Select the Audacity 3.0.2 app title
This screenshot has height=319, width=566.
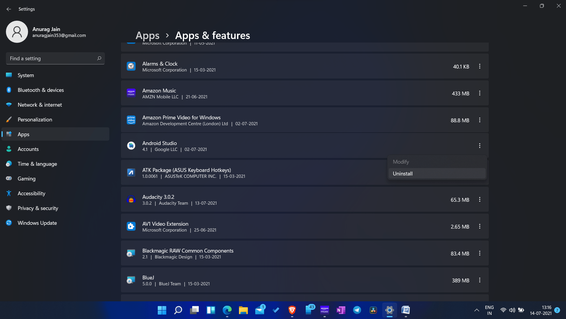click(158, 197)
